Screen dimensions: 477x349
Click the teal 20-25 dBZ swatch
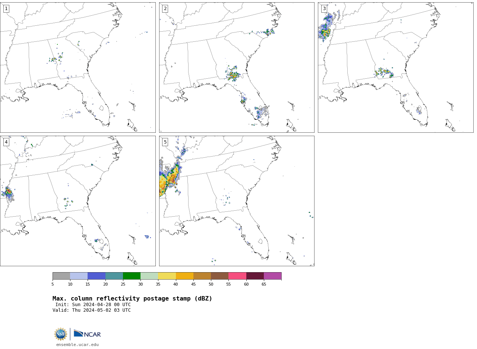114,276
